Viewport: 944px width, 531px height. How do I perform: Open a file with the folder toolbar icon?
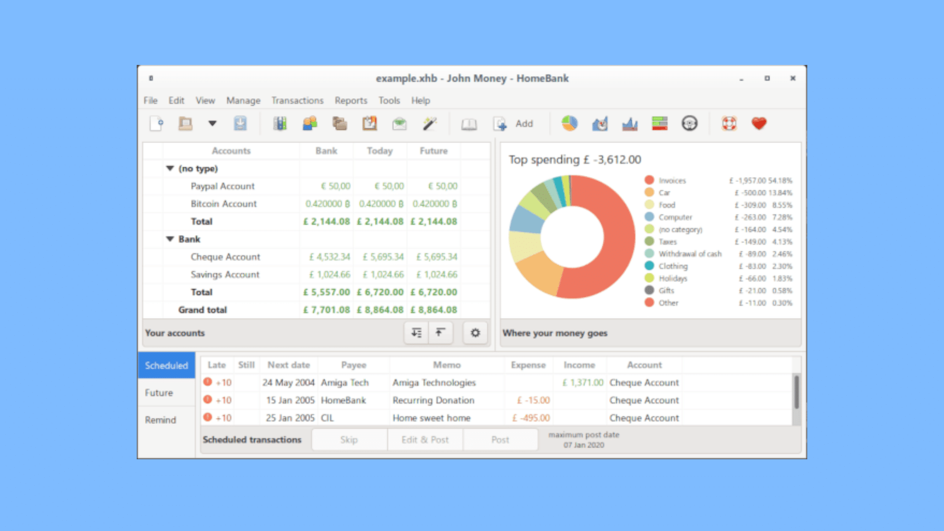coord(185,123)
